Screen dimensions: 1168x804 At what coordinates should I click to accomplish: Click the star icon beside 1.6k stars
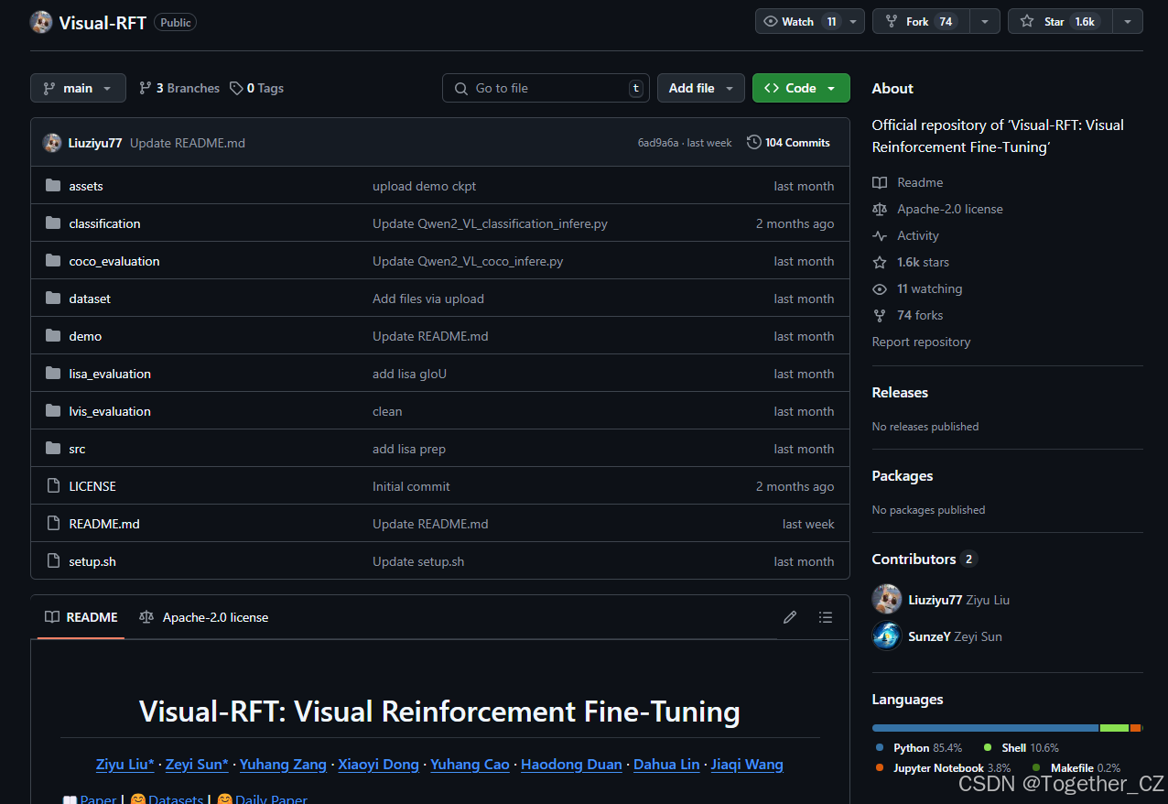880,262
